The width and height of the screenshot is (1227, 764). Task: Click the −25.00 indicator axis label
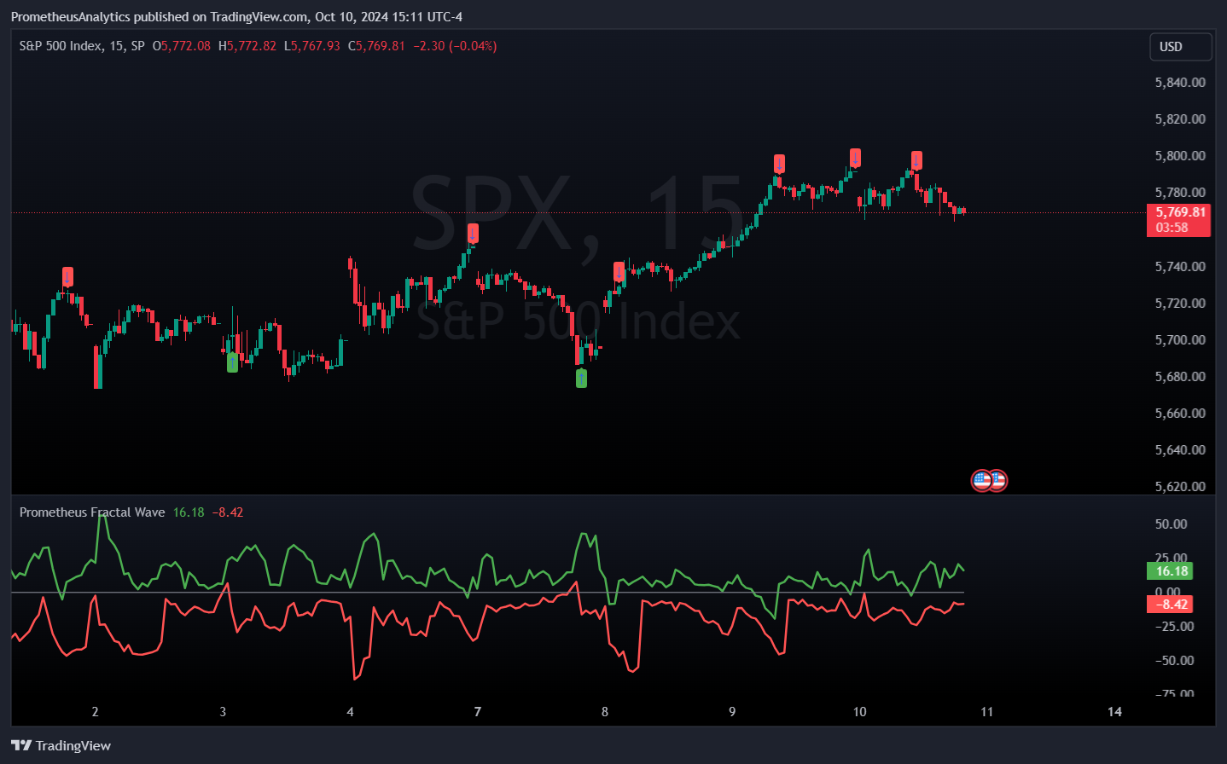point(1174,627)
